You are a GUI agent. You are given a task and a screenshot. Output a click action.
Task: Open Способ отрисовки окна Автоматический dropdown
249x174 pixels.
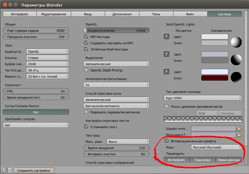pos(116,100)
